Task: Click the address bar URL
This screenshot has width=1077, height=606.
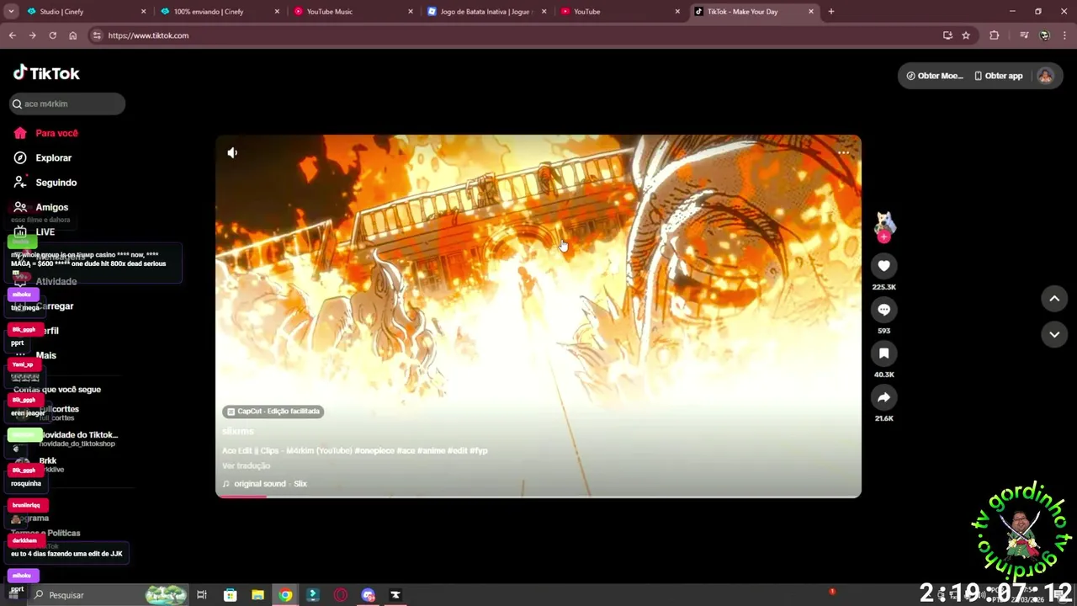Action: coord(148,35)
